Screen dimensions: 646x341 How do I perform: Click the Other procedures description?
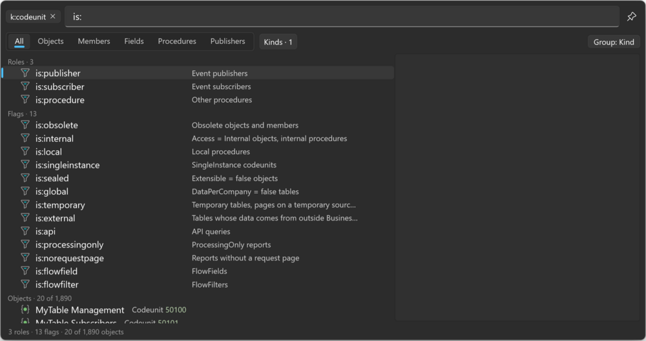click(x=222, y=99)
